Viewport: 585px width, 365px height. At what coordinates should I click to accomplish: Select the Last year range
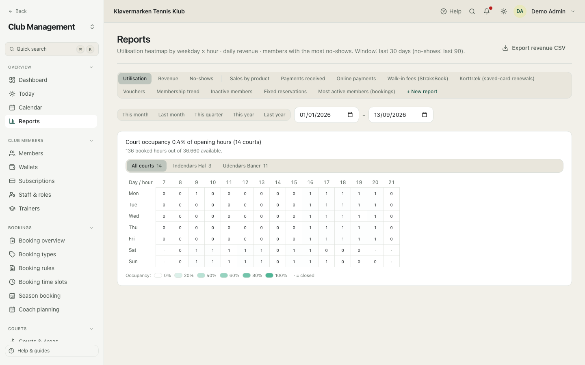coord(275,115)
